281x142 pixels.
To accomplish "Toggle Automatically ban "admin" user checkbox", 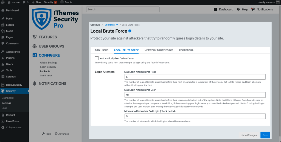I will click(97, 58).
